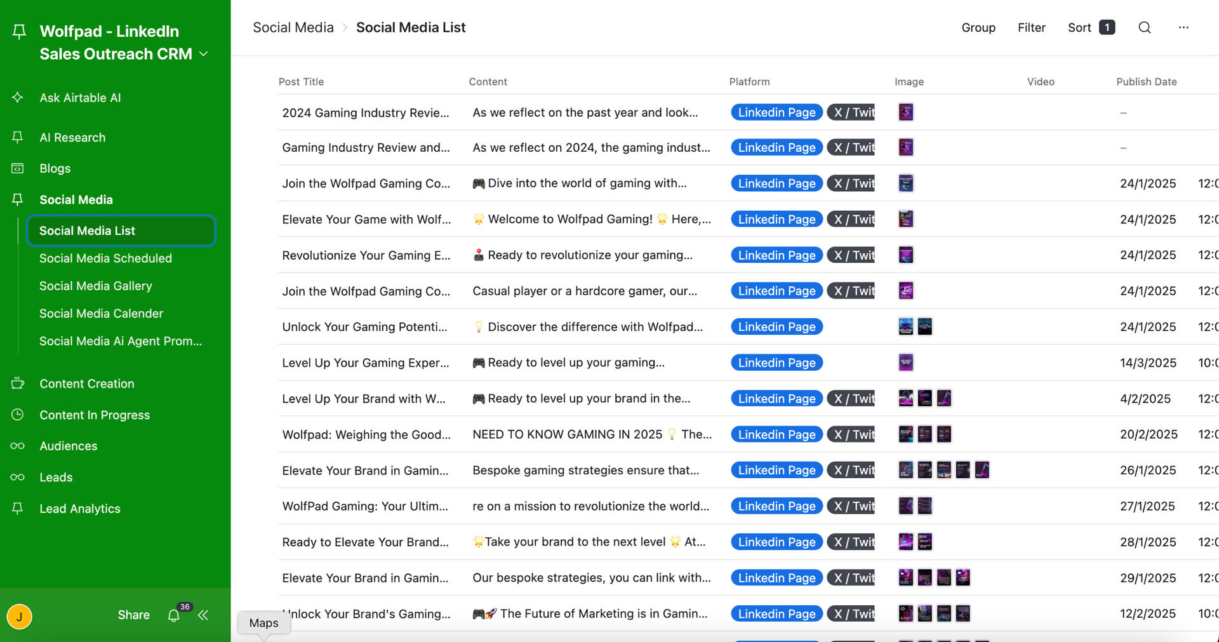Click Linkedin Page tag in first row

[776, 112]
